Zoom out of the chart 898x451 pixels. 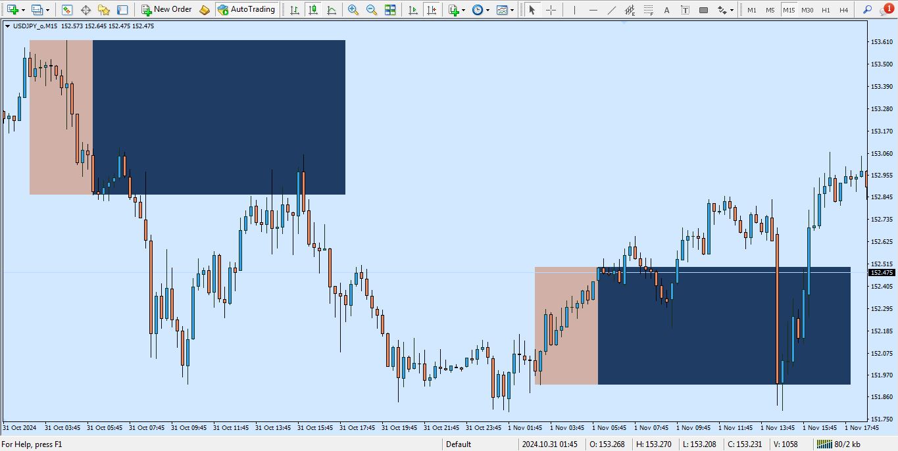(372, 10)
